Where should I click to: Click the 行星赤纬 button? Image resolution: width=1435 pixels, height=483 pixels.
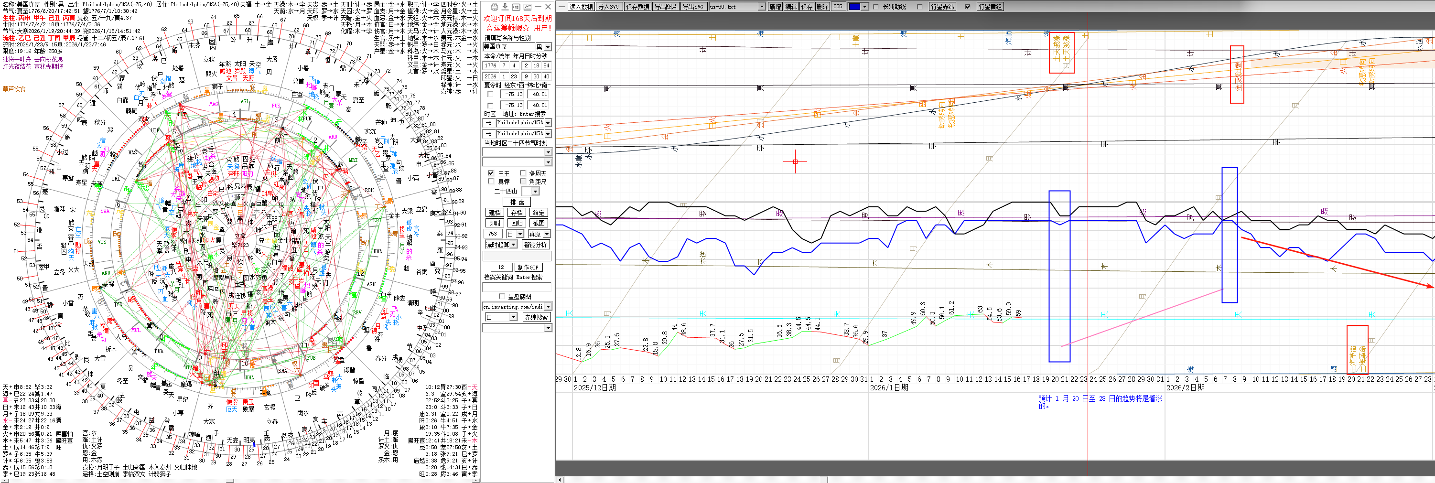pyautogui.click(x=942, y=7)
